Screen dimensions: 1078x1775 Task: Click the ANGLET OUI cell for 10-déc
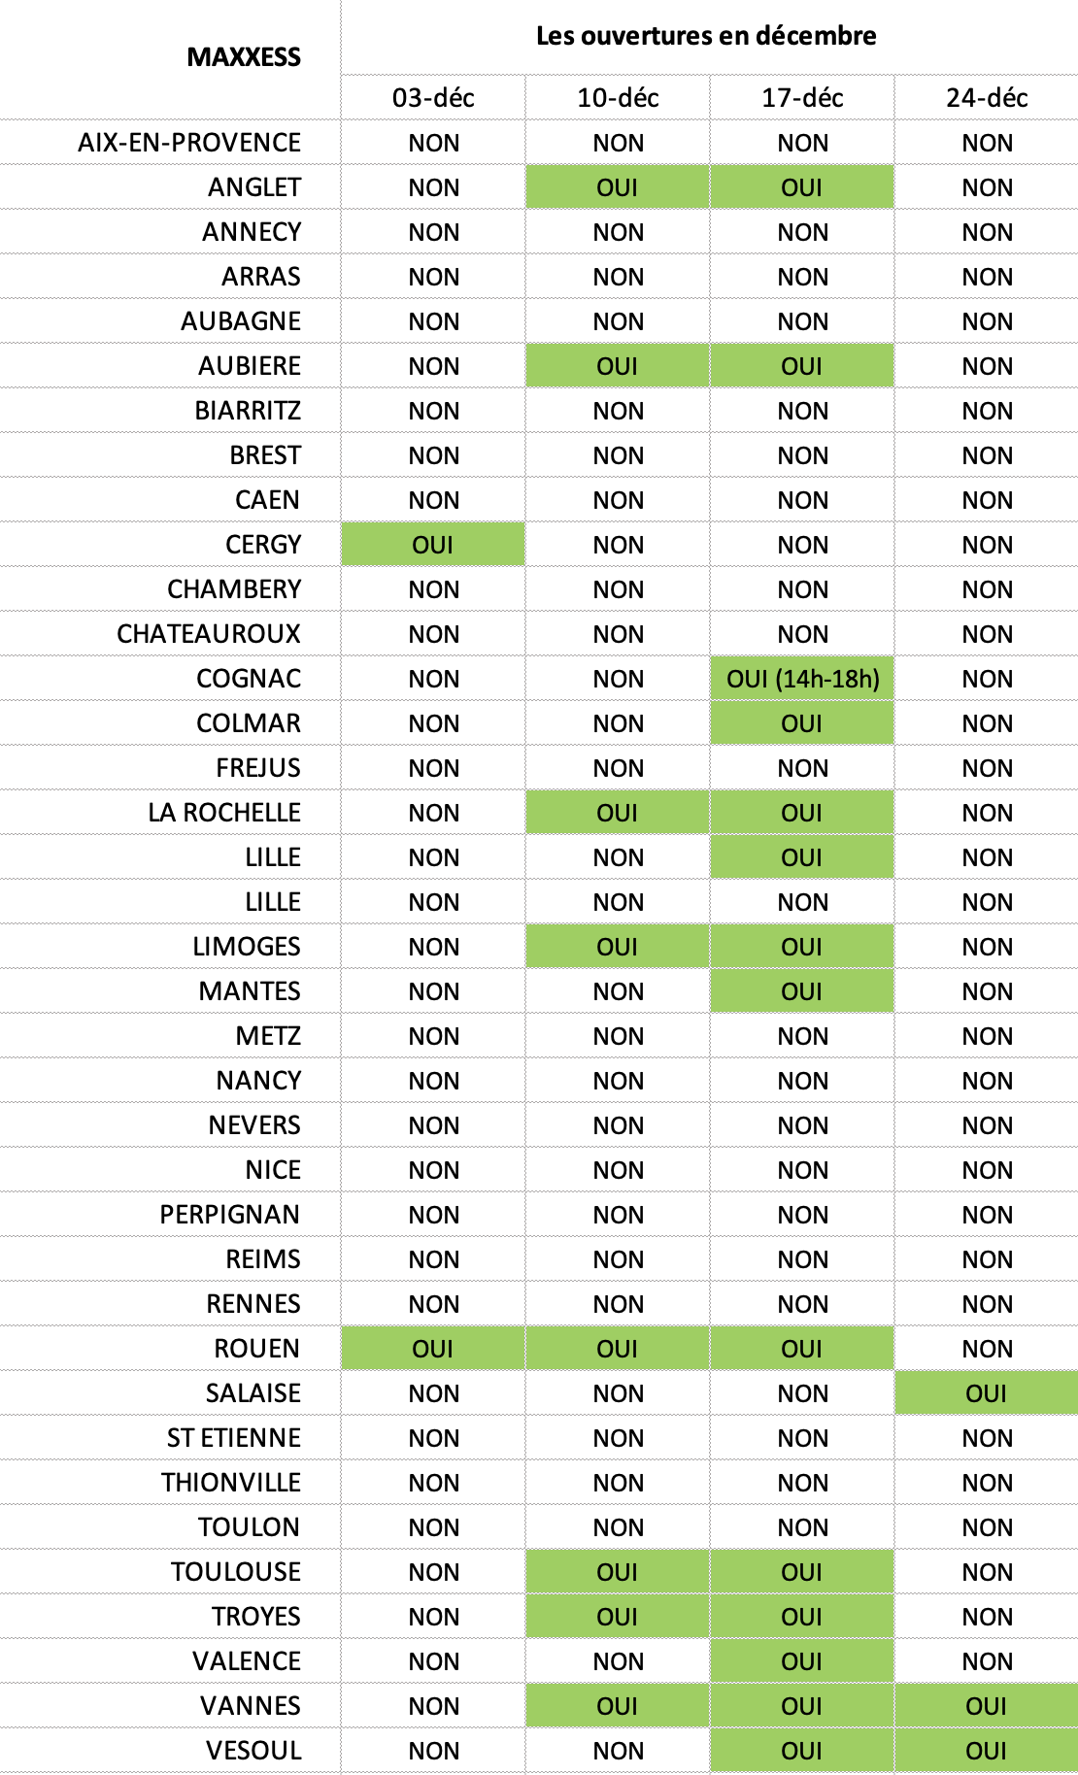(618, 187)
